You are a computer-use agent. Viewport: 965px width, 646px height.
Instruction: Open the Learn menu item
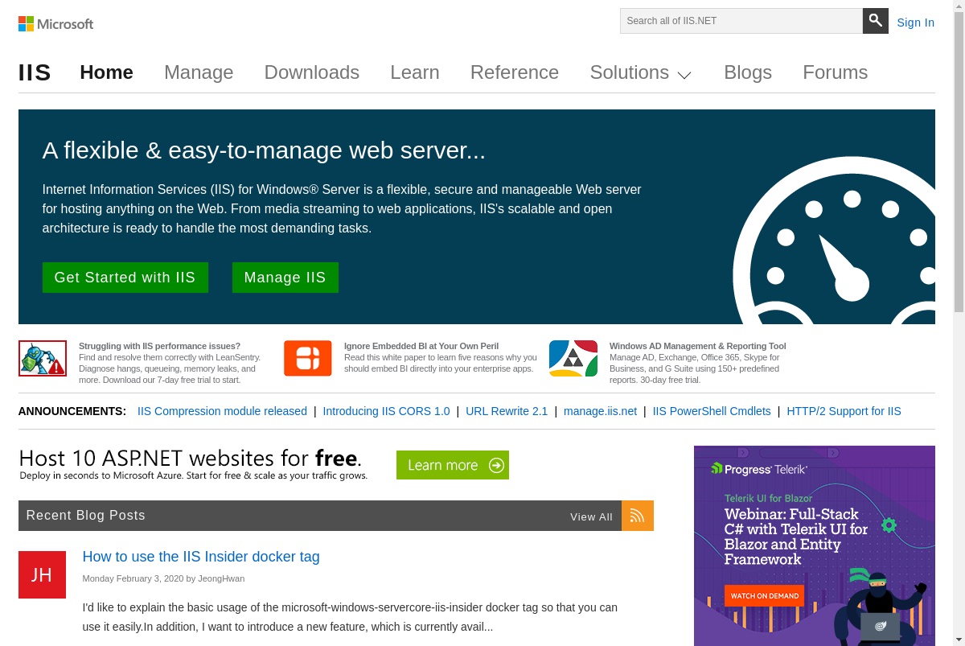415,72
